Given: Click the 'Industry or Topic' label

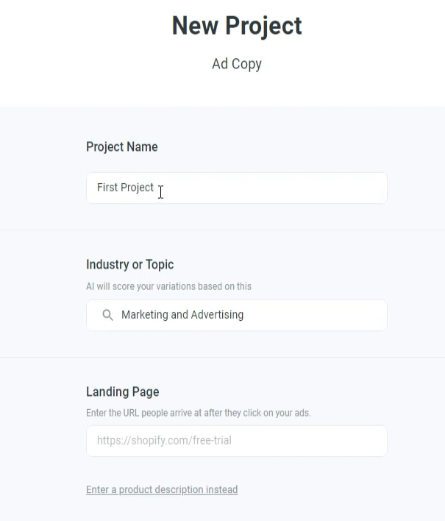Looking at the screenshot, I should 129,265.
